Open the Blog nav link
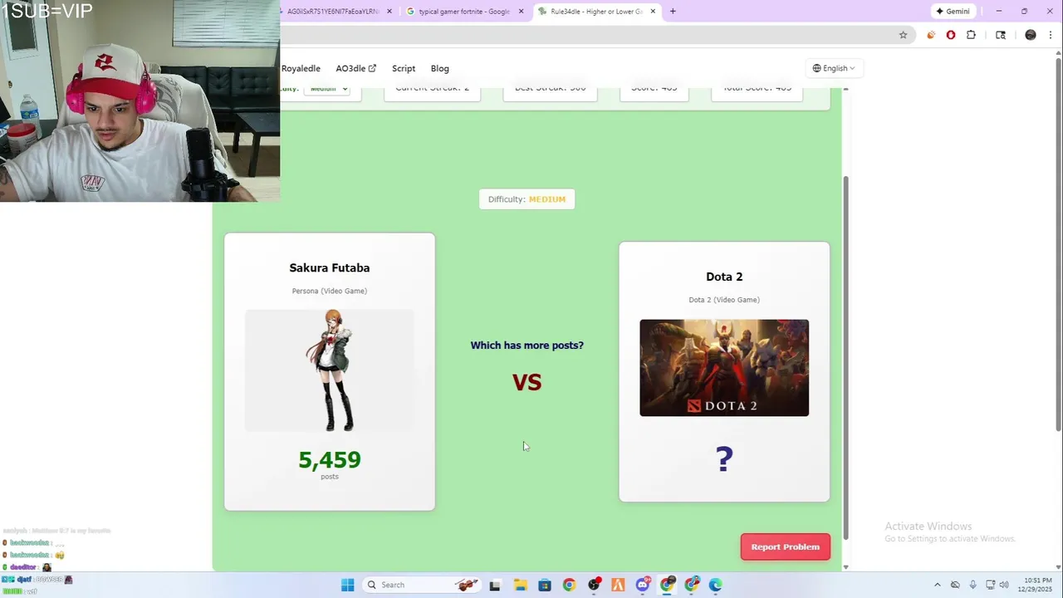The image size is (1063, 598). click(440, 68)
